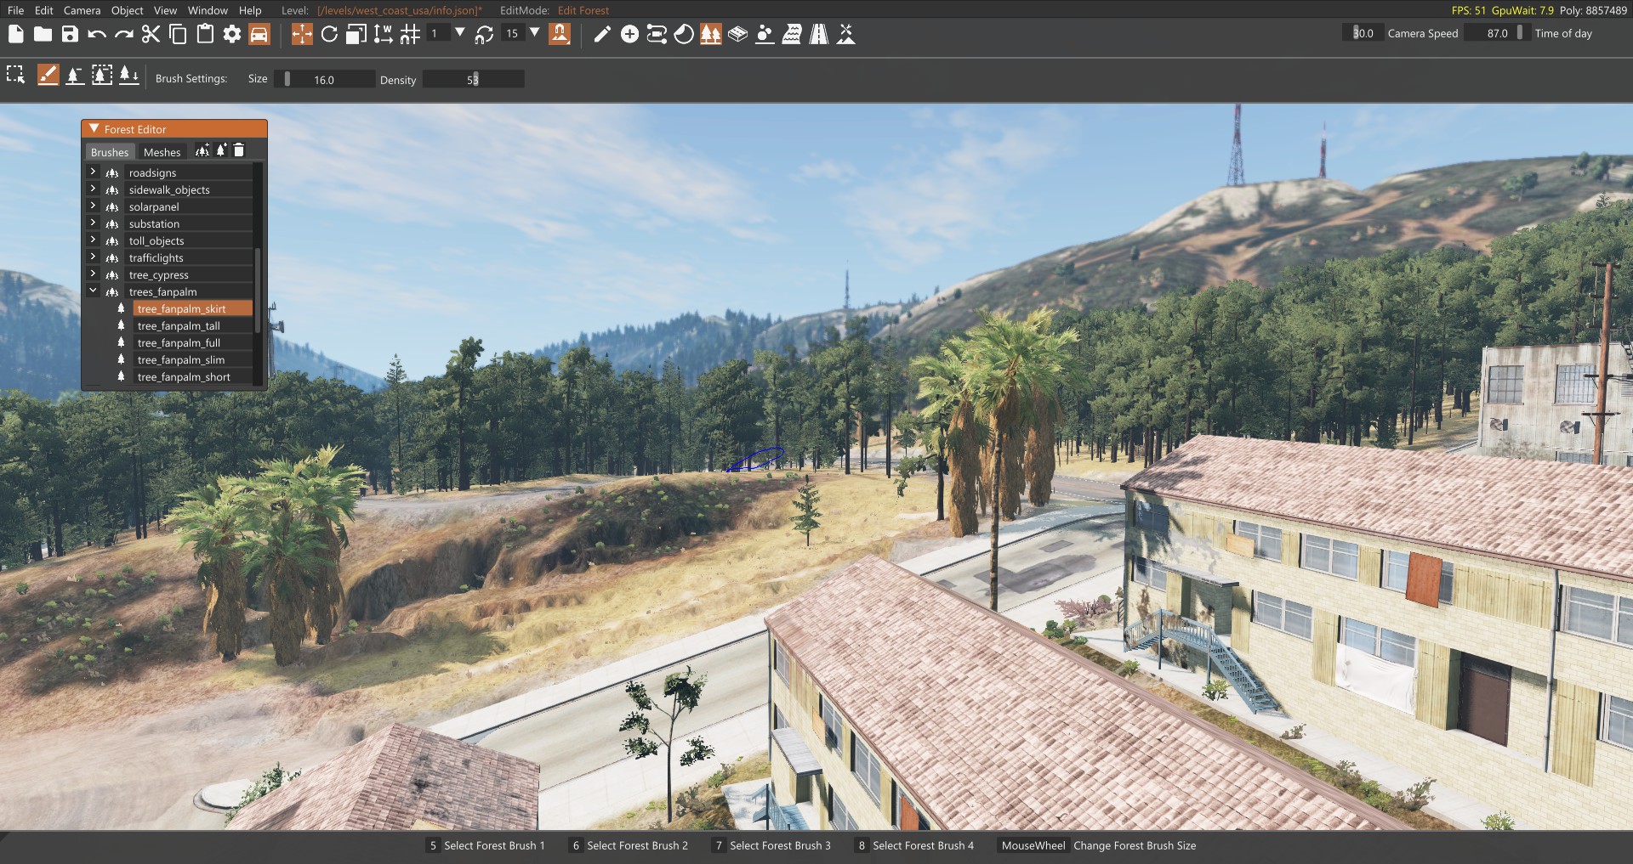Open the Object menu

(127, 10)
